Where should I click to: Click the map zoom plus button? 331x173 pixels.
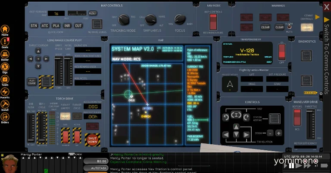point(279,133)
